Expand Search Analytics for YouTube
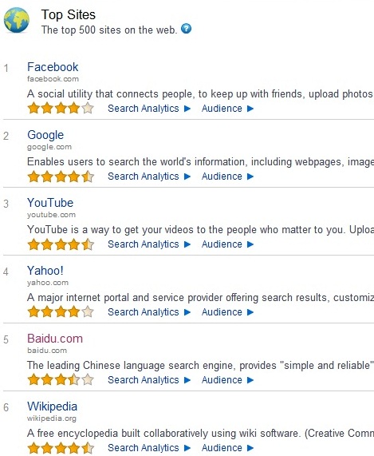 [x=149, y=244]
